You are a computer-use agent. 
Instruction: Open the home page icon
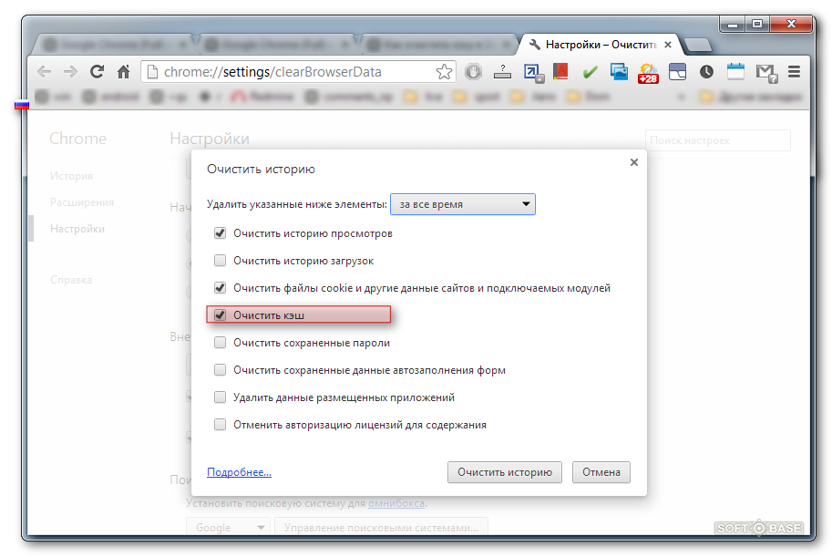coord(124,72)
